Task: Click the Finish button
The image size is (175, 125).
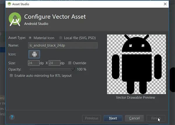Action: pos(156,118)
